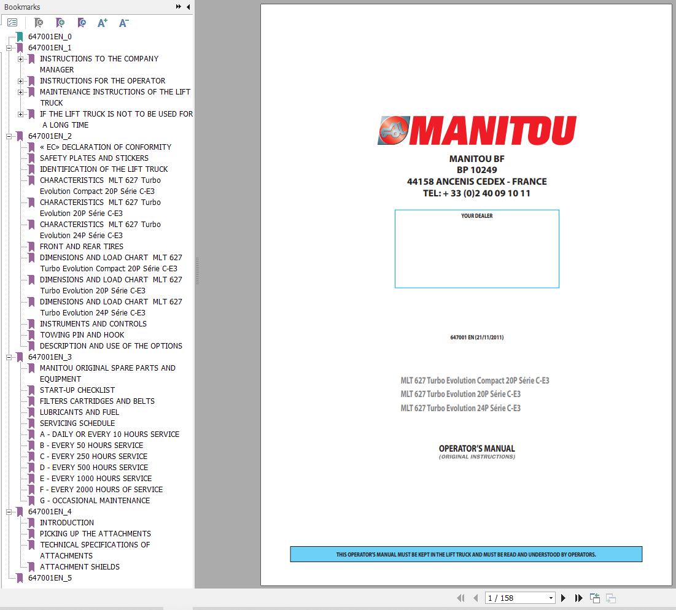The width and height of the screenshot is (676, 610).
Task: Open the START-UP CHECKLIST bookmark
Action: (77, 390)
